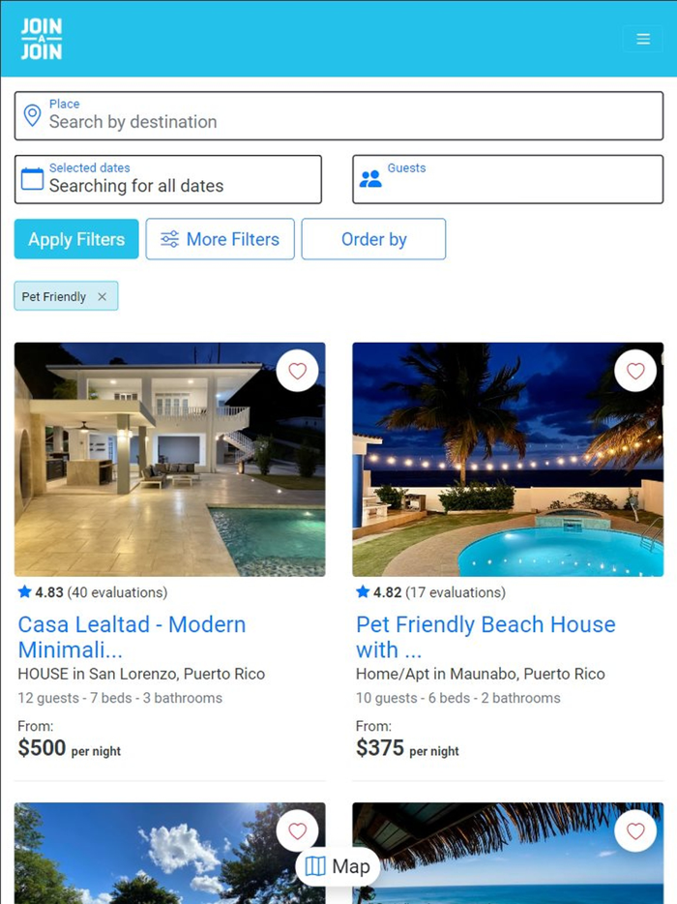Screen dimensions: 677x904
Task: Favorite the Pet Friendly Beach House listing
Action: 635,371
